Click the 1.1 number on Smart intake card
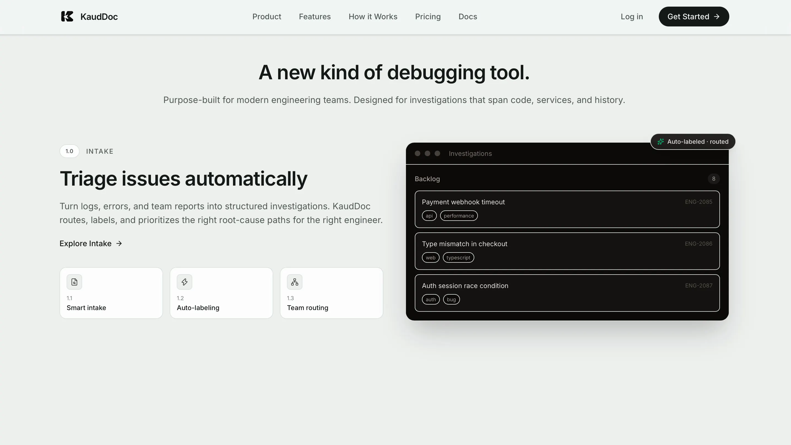Screen dimensions: 791x445 coord(69,298)
